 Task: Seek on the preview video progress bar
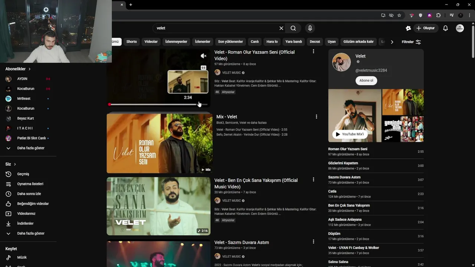point(158,105)
